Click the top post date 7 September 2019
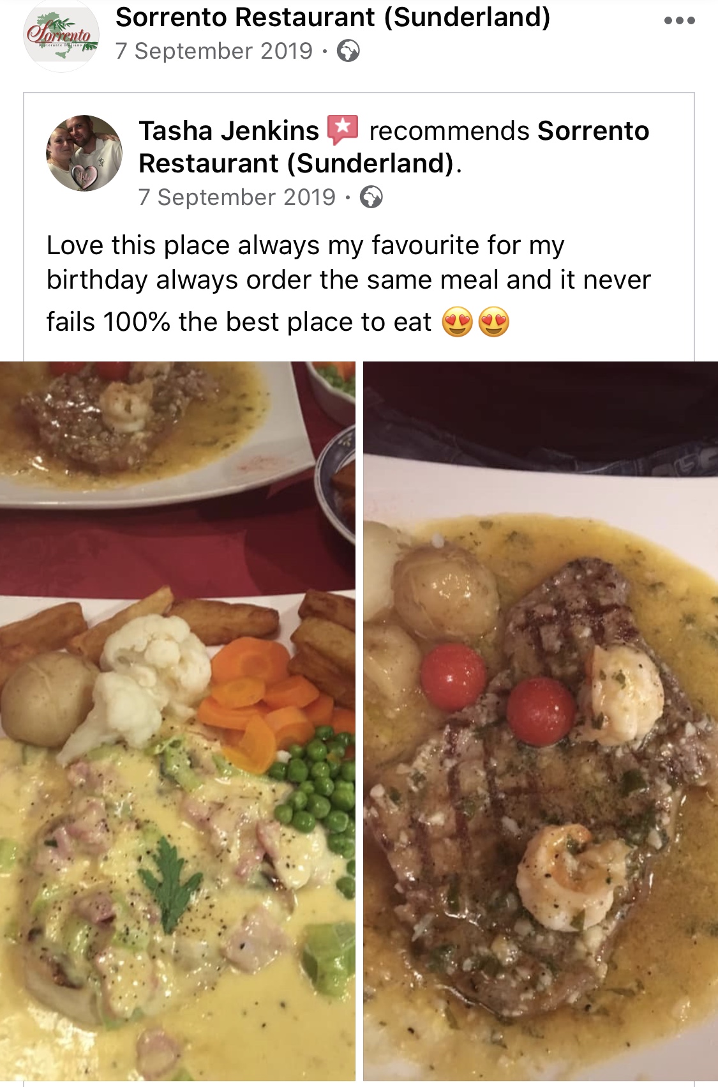 coord(214,51)
